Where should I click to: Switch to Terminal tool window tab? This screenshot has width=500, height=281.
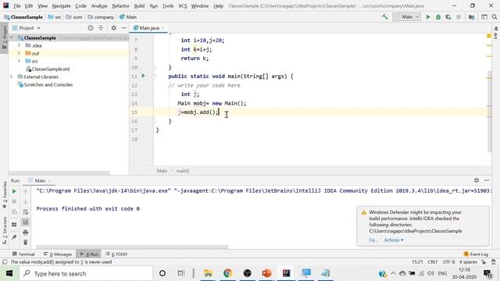tap(23, 254)
